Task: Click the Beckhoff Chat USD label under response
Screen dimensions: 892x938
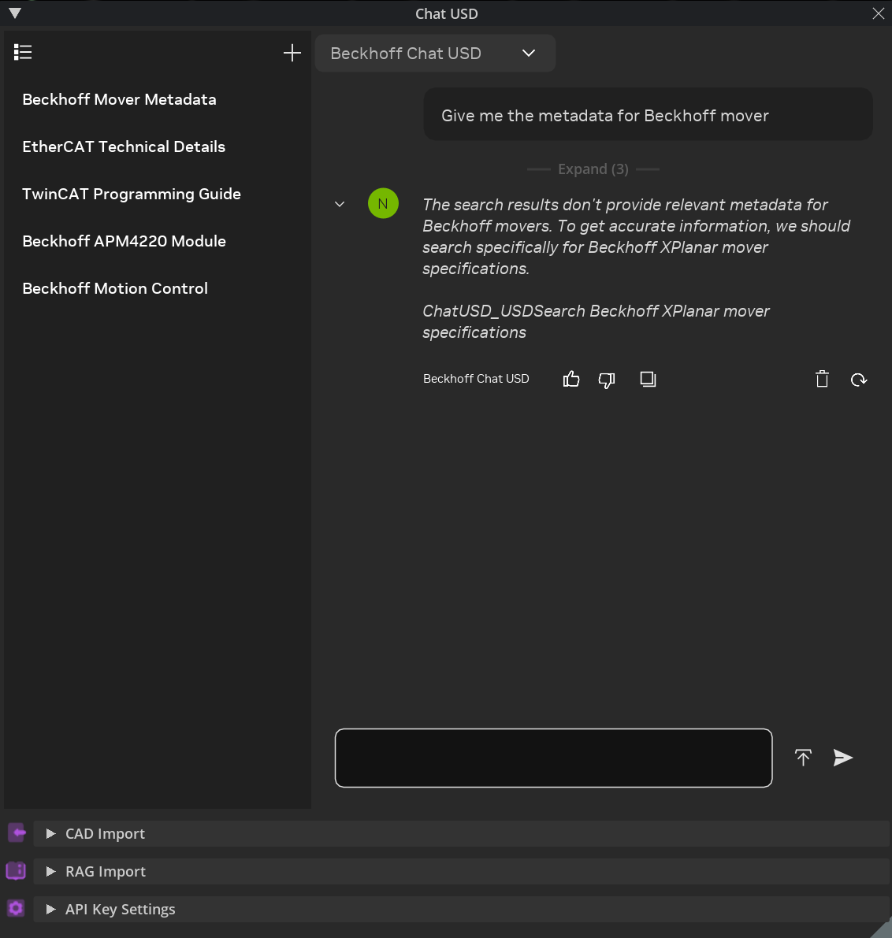Action: click(x=476, y=379)
